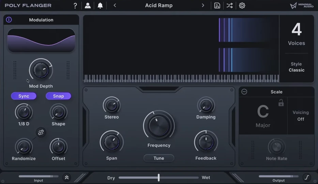Toggle the scale lock icon
318x184 pixels.
tap(281, 103)
